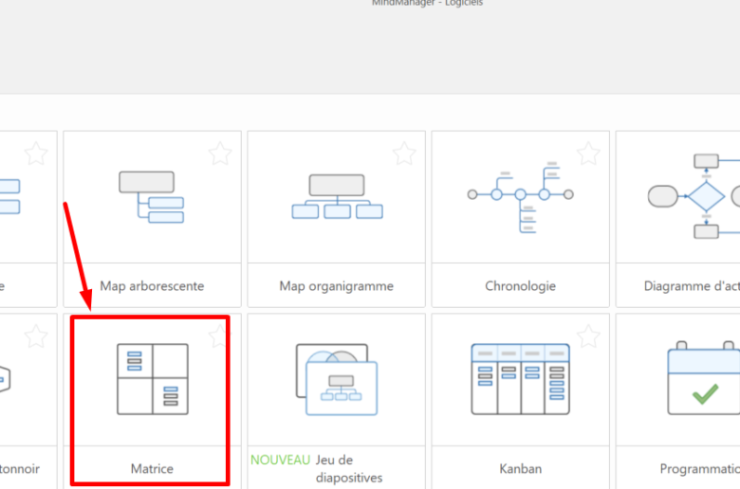Mark Map organigramme as favorite with star

(404, 153)
